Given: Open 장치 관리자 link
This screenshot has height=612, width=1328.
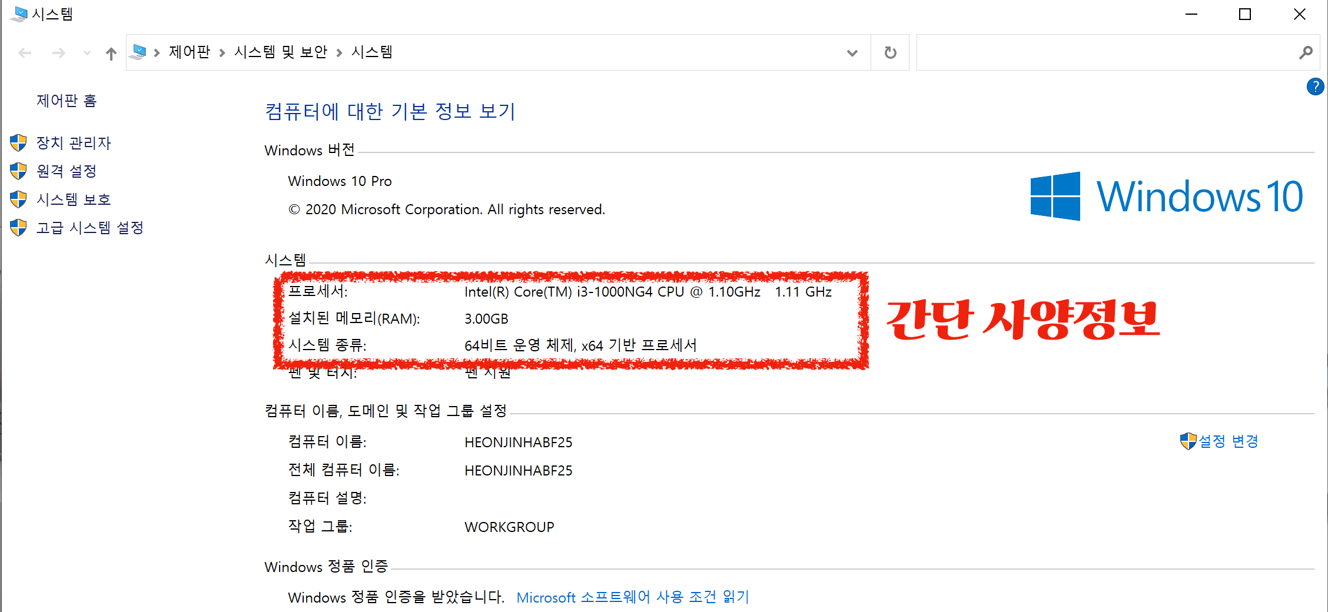Looking at the screenshot, I should [x=74, y=143].
